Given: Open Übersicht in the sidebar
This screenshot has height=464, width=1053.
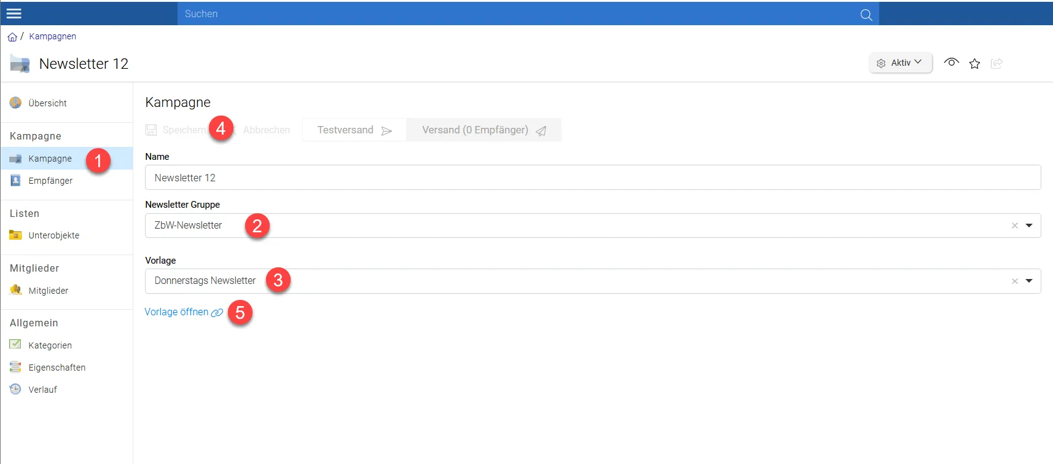Looking at the screenshot, I should (66, 103).
